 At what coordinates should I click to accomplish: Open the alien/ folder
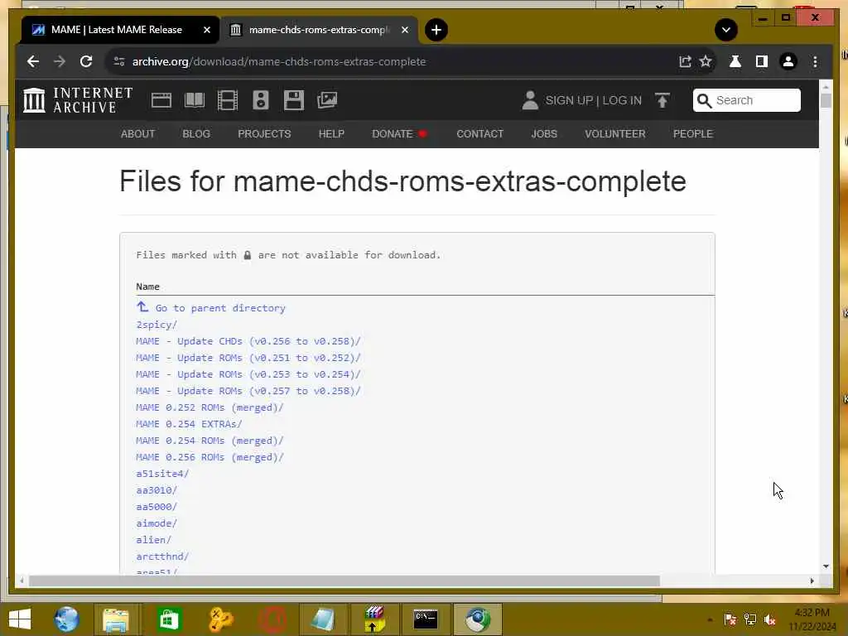(153, 540)
